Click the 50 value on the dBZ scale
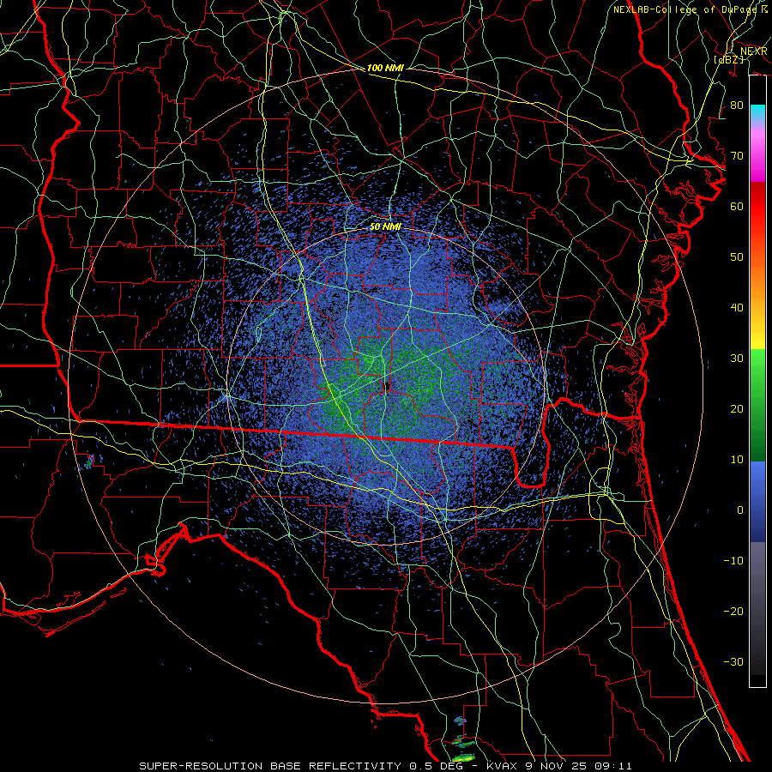The width and height of the screenshot is (772, 772). [x=737, y=257]
